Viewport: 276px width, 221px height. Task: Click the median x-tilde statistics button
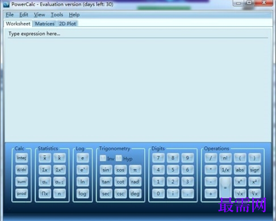tap(59, 158)
